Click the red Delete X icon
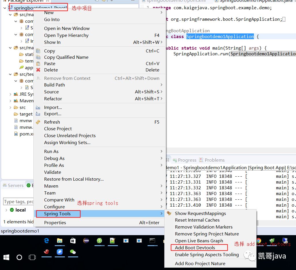This screenshot has width=296, height=270. 38,70
